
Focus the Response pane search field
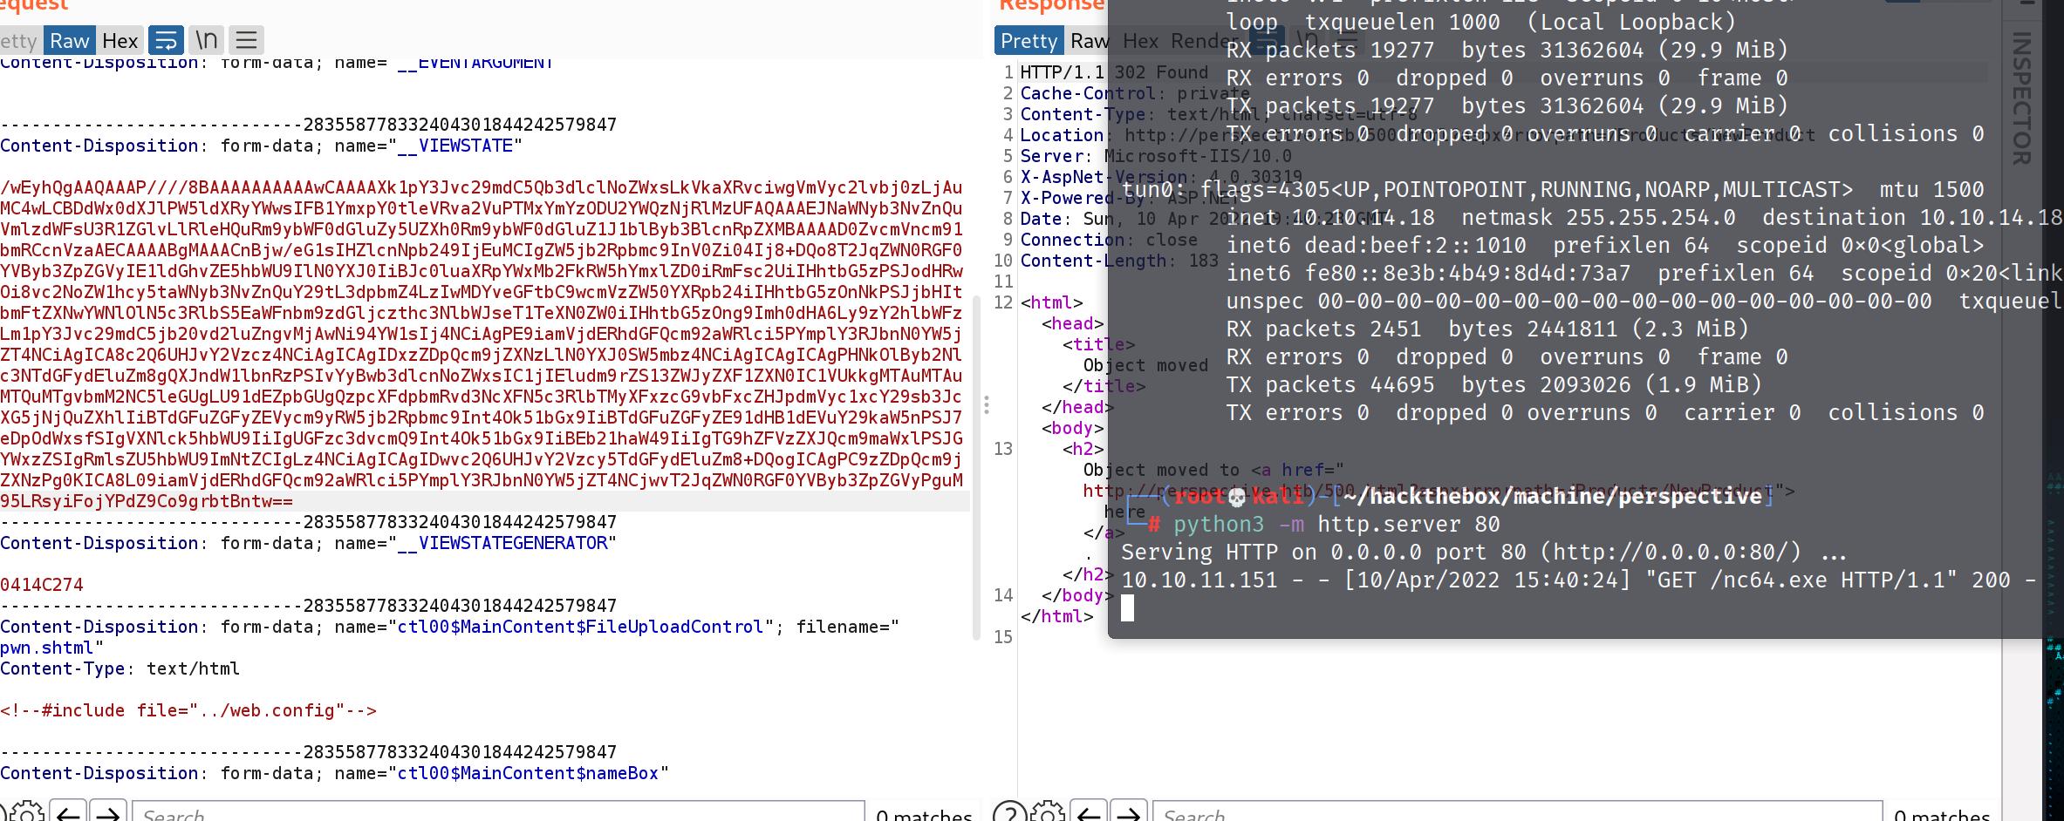[1518, 812]
